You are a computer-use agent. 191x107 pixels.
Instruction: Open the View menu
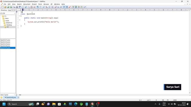click(x=14, y=4)
